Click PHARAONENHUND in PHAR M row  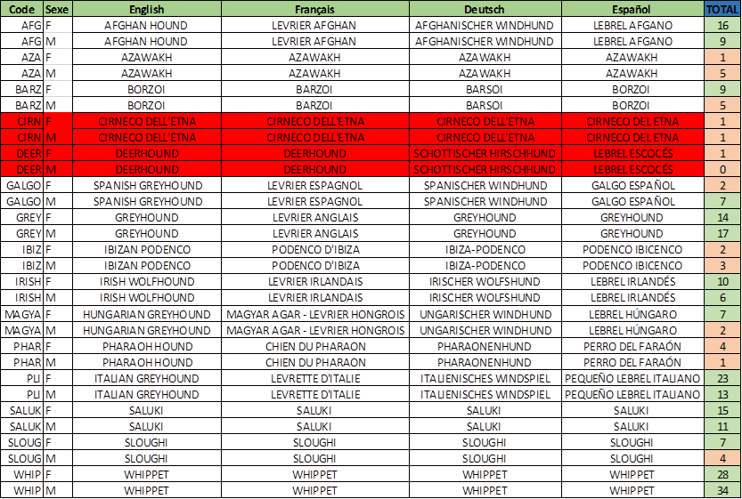tap(485, 363)
